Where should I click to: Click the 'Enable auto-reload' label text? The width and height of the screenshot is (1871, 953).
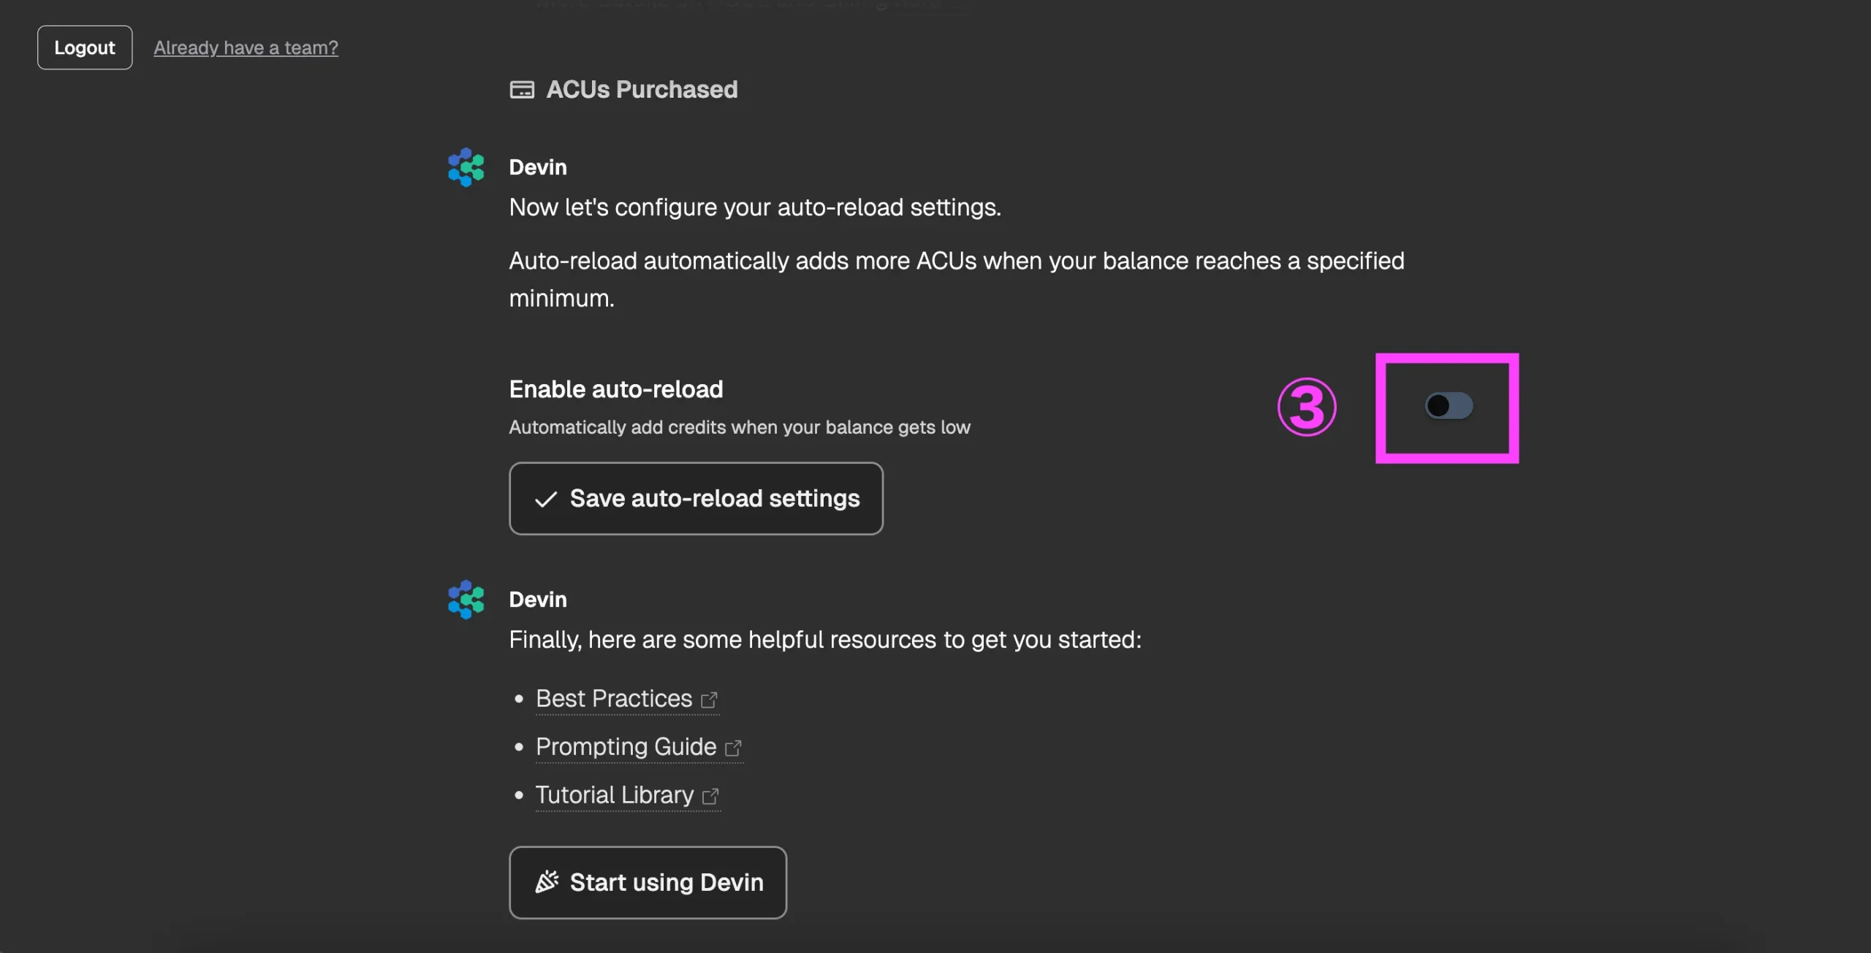tap(615, 389)
